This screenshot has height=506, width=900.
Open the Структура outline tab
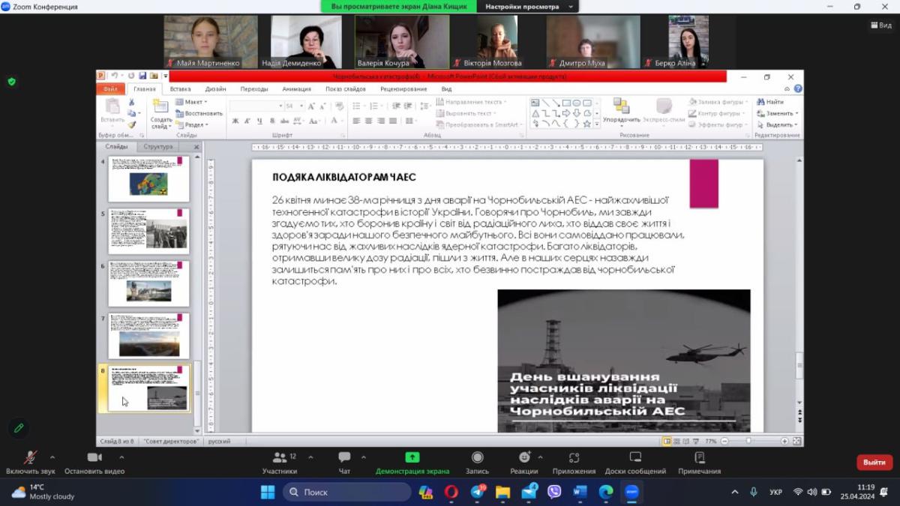pos(158,147)
